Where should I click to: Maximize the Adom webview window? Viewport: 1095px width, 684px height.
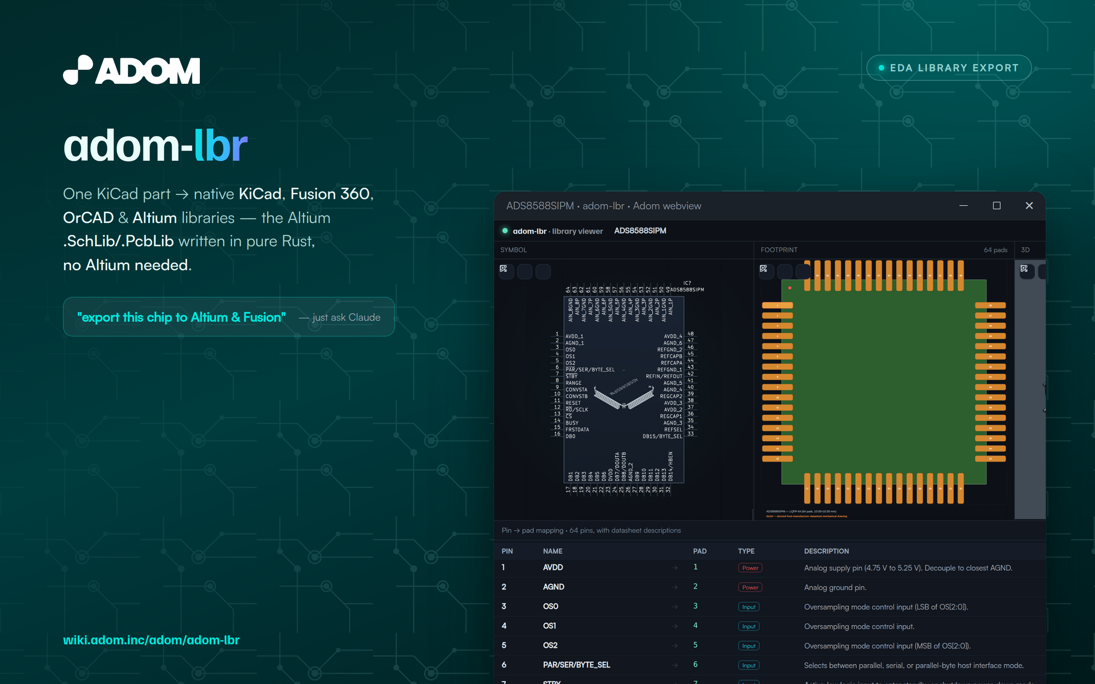(x=996, y=206)
